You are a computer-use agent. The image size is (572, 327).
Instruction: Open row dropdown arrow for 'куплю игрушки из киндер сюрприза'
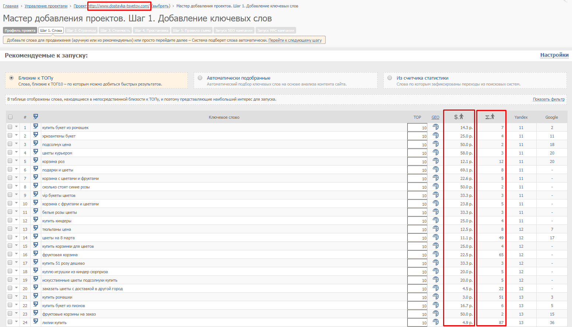tap(17, 271)
